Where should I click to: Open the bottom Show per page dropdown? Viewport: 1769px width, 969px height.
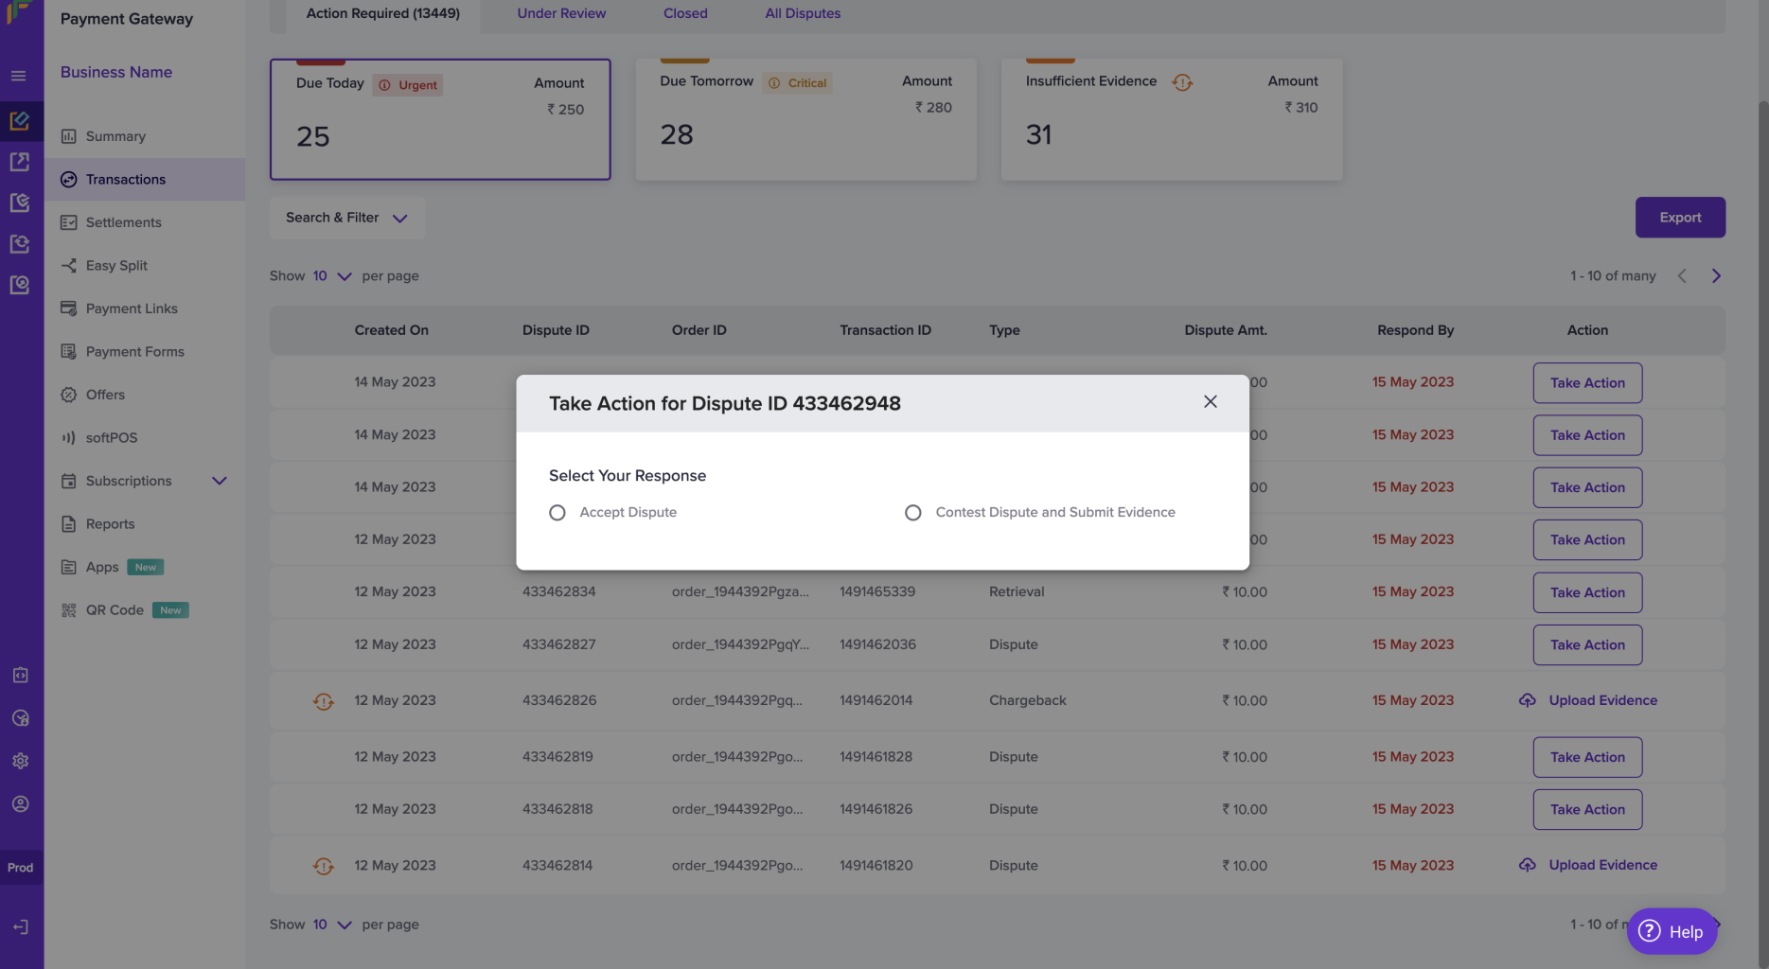332,925
